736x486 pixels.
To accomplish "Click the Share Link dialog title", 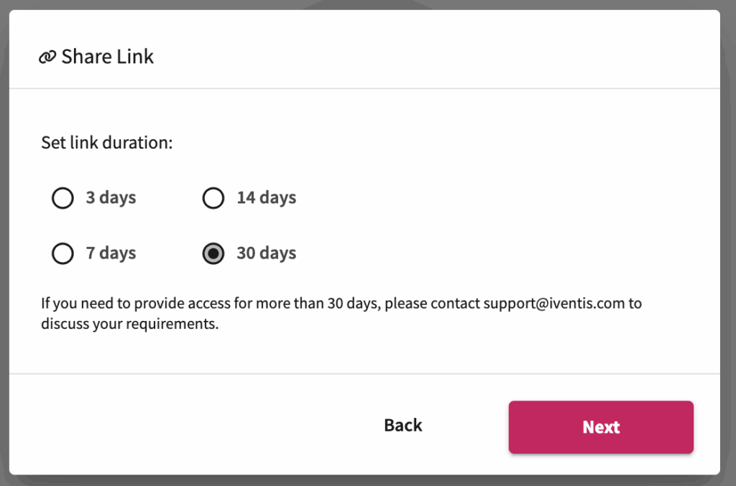I will click(x=107, y=57).
